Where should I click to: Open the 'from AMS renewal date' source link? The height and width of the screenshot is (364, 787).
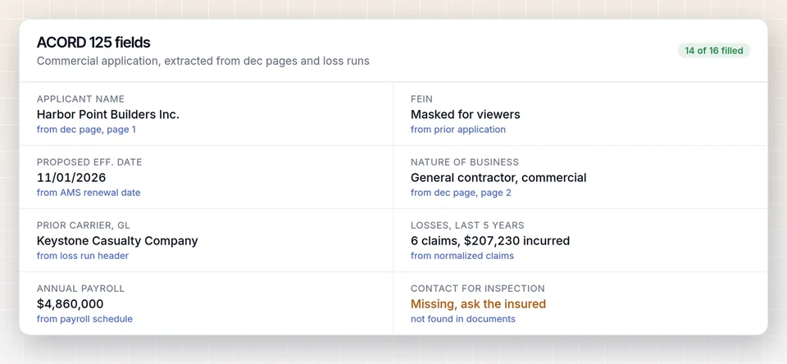[89, 193]
